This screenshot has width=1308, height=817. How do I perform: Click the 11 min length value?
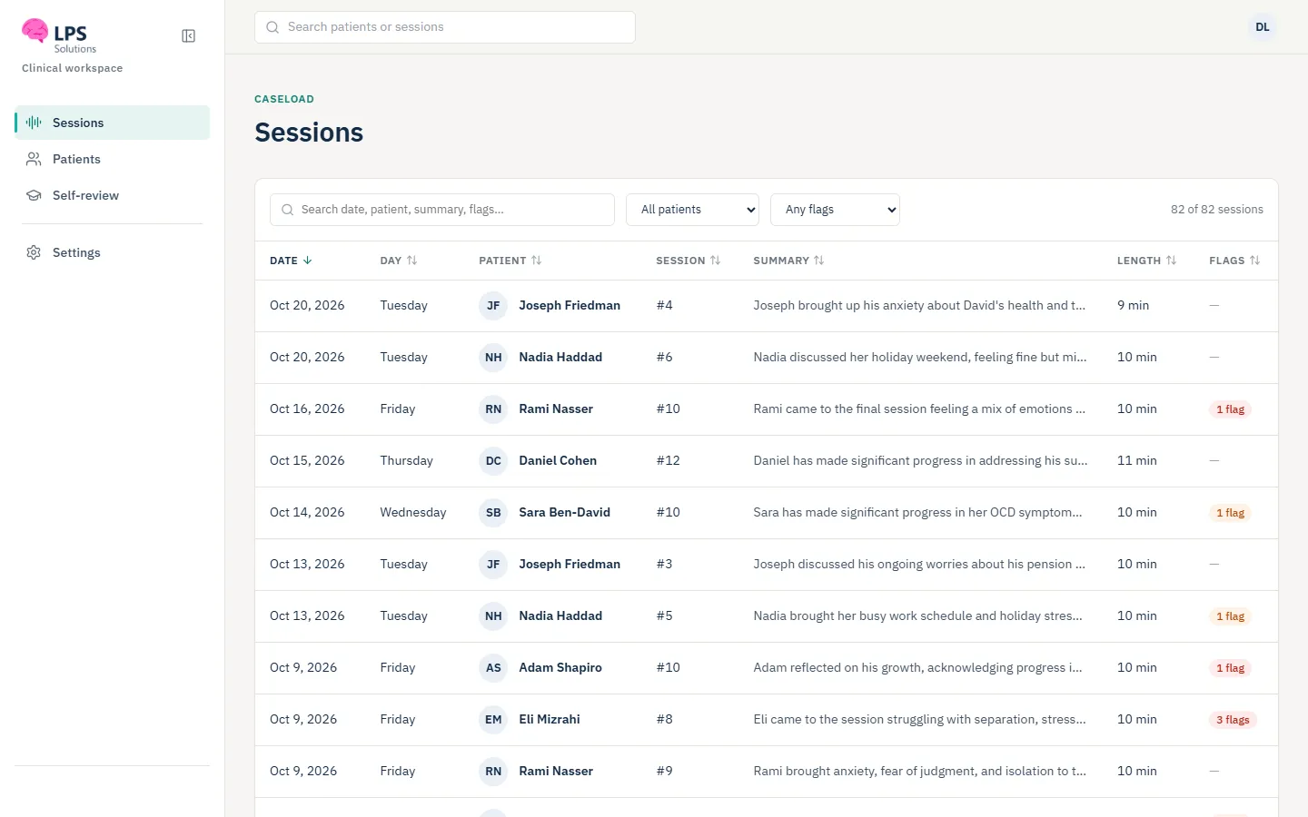coord(1137,461)
